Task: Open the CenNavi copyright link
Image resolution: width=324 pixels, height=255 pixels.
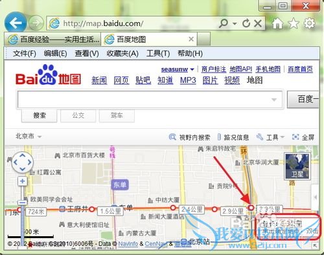Action: [x=156, y=244]
